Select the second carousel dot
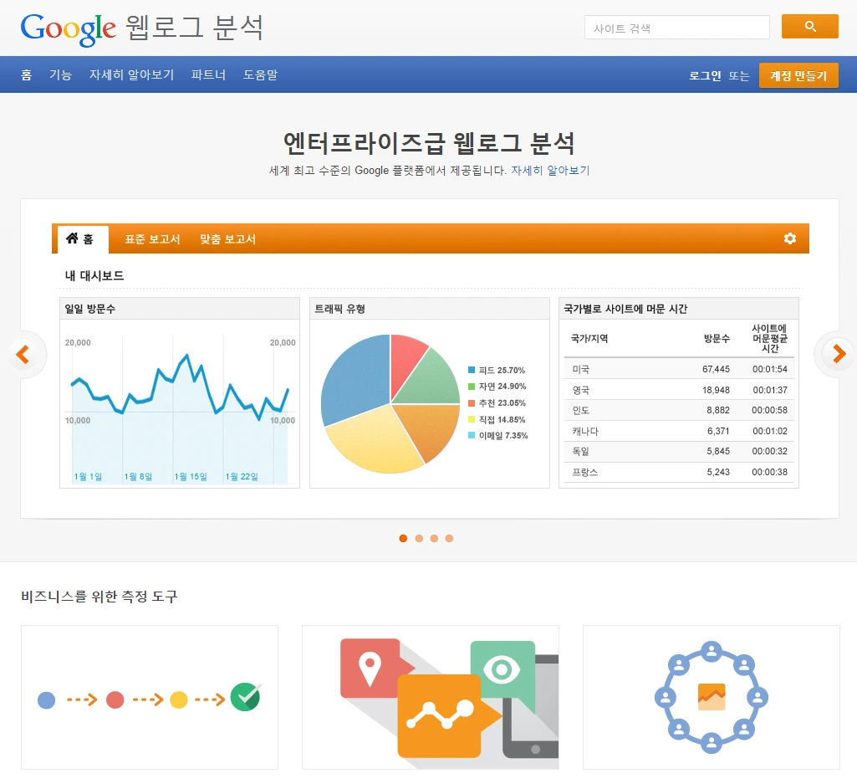This screenshot has width=857, height=784. [x=419, y=538]
